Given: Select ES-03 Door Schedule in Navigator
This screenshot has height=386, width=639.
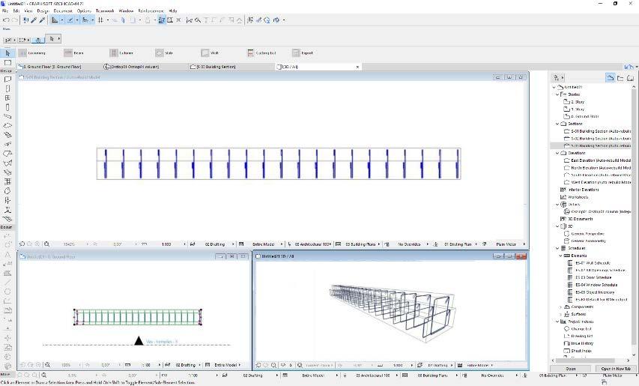Looking at the screenshot, I should point(590,277).
